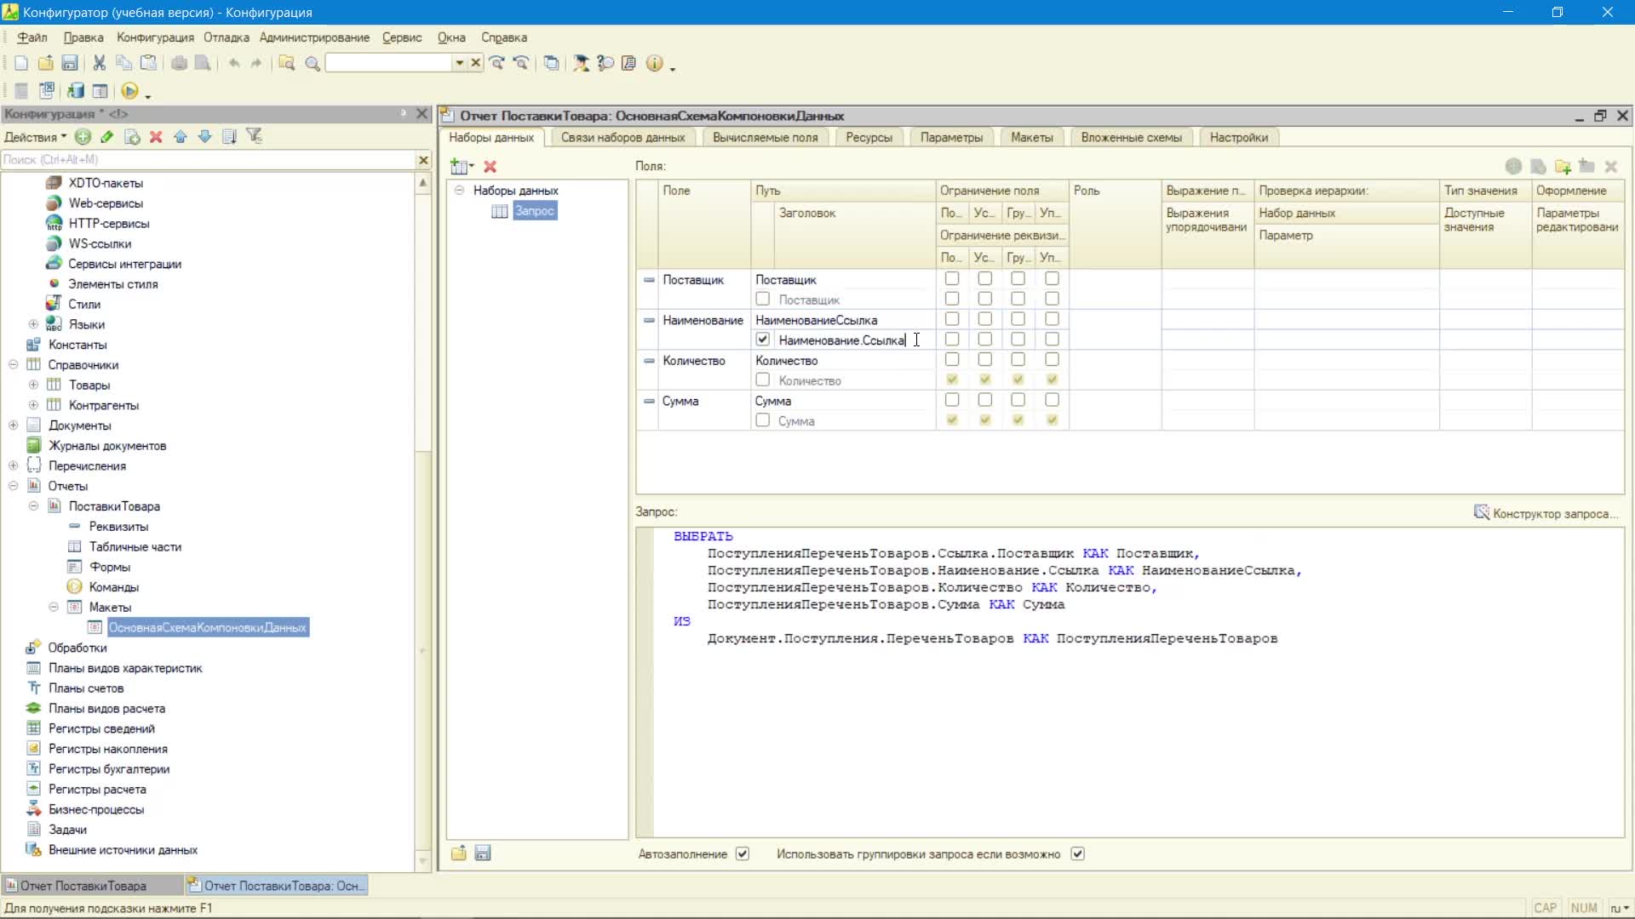
Task: Open the Отладка menu
Action: pyautogui.click(x=227, y=37)
